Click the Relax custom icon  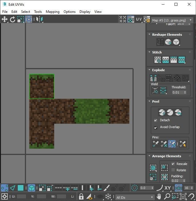176,42
